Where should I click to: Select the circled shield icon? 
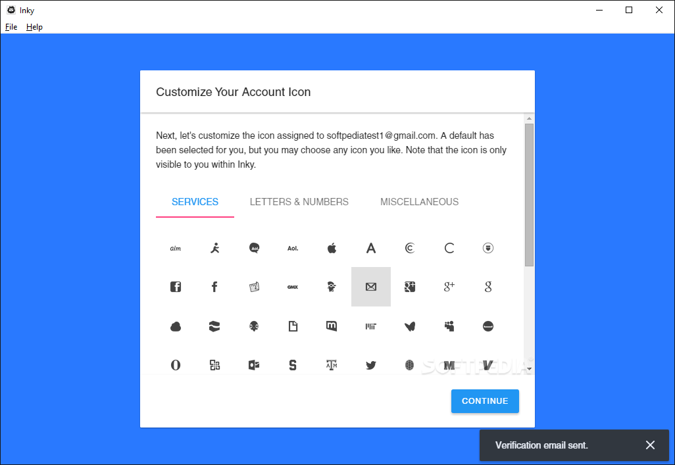[488, 248]
